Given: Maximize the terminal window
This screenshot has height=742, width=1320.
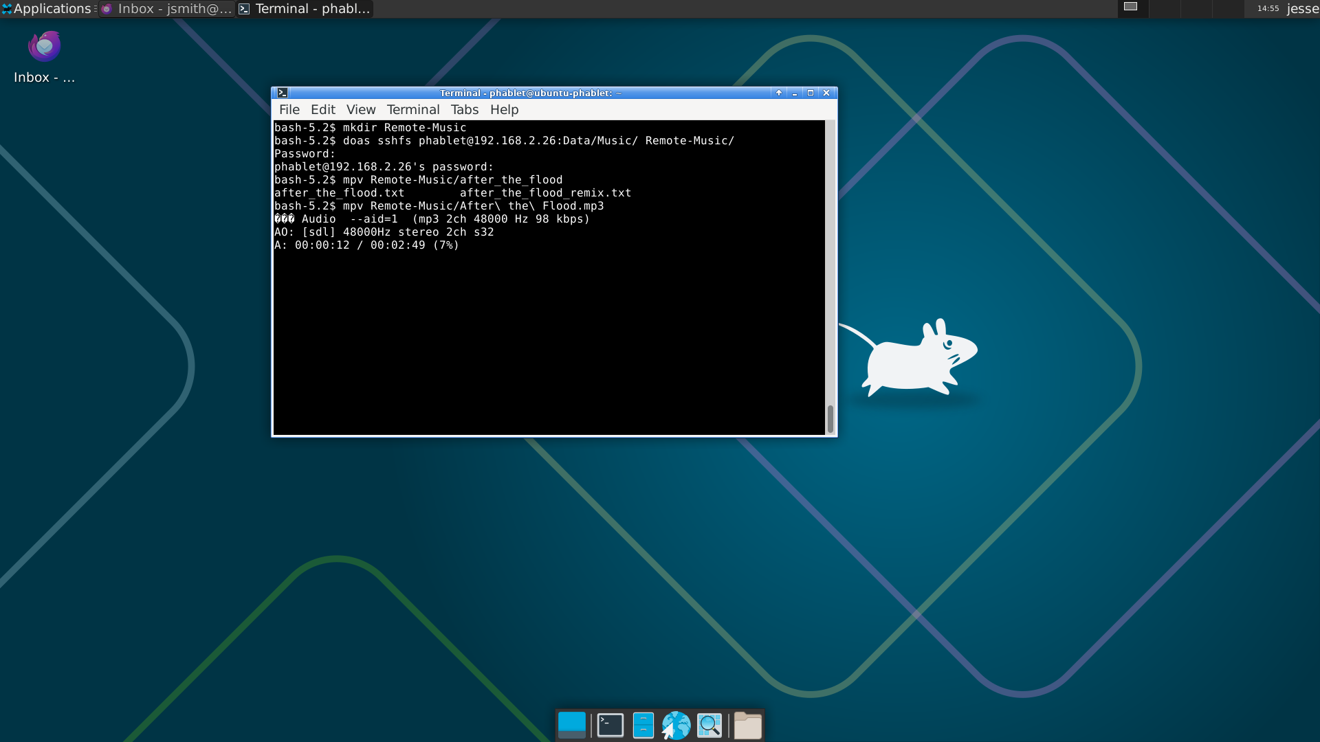Looking at the screenshot, I should [811, 93].
